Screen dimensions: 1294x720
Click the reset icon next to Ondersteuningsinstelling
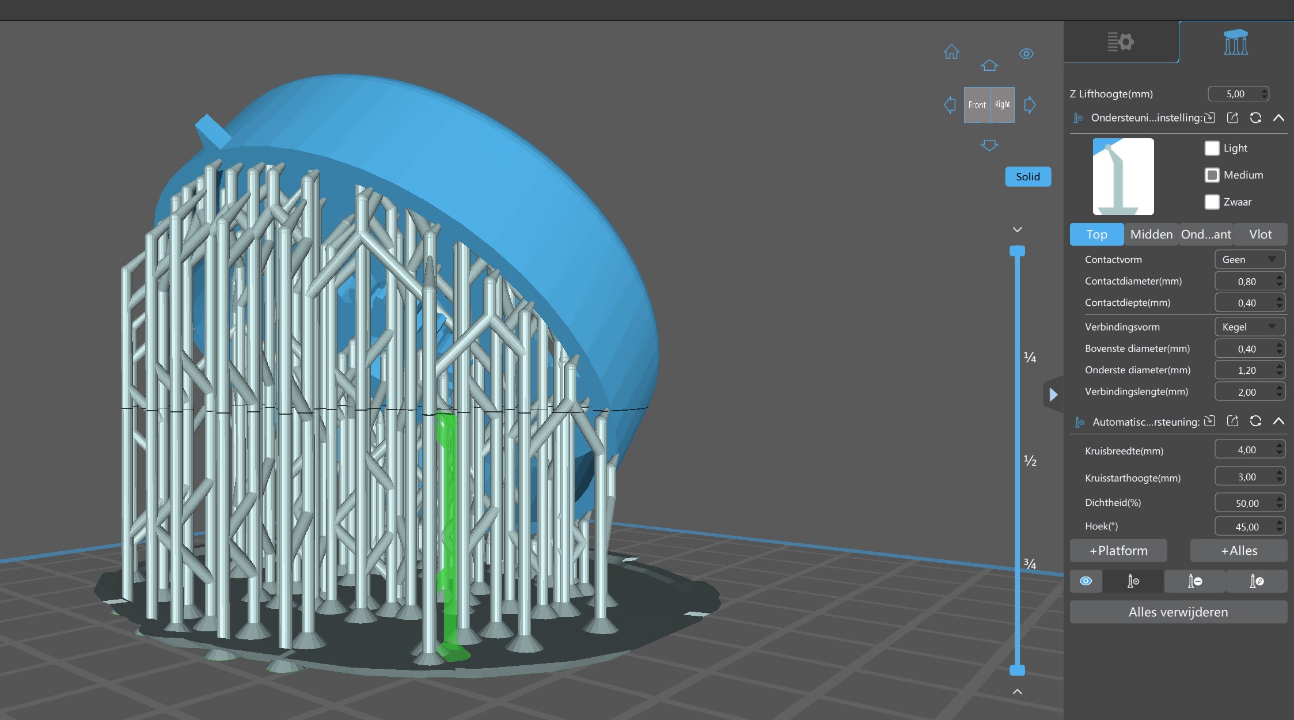[1255, 118]
